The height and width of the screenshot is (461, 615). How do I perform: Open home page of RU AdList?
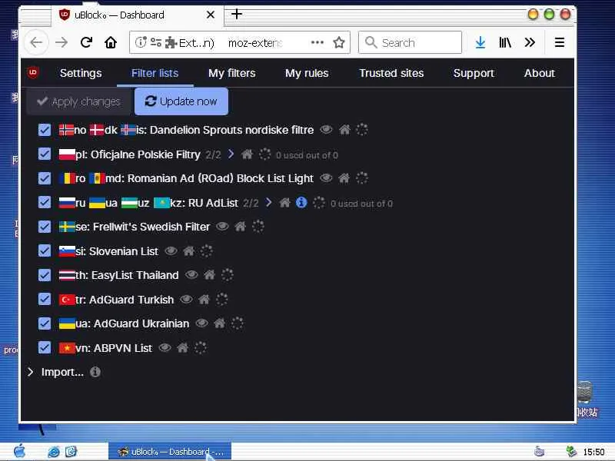click(x=284, y=203)
